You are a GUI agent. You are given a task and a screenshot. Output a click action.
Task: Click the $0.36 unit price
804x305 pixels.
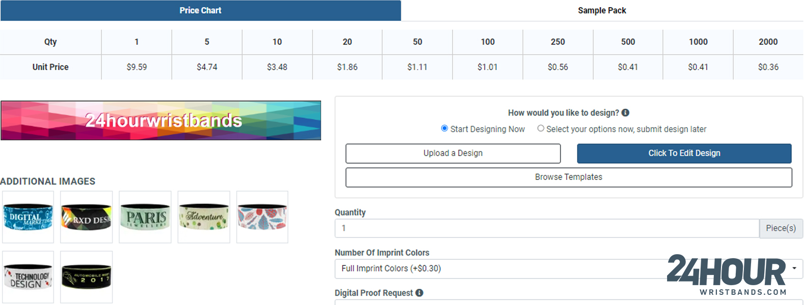pyautogui.click(x=768, y=67)
